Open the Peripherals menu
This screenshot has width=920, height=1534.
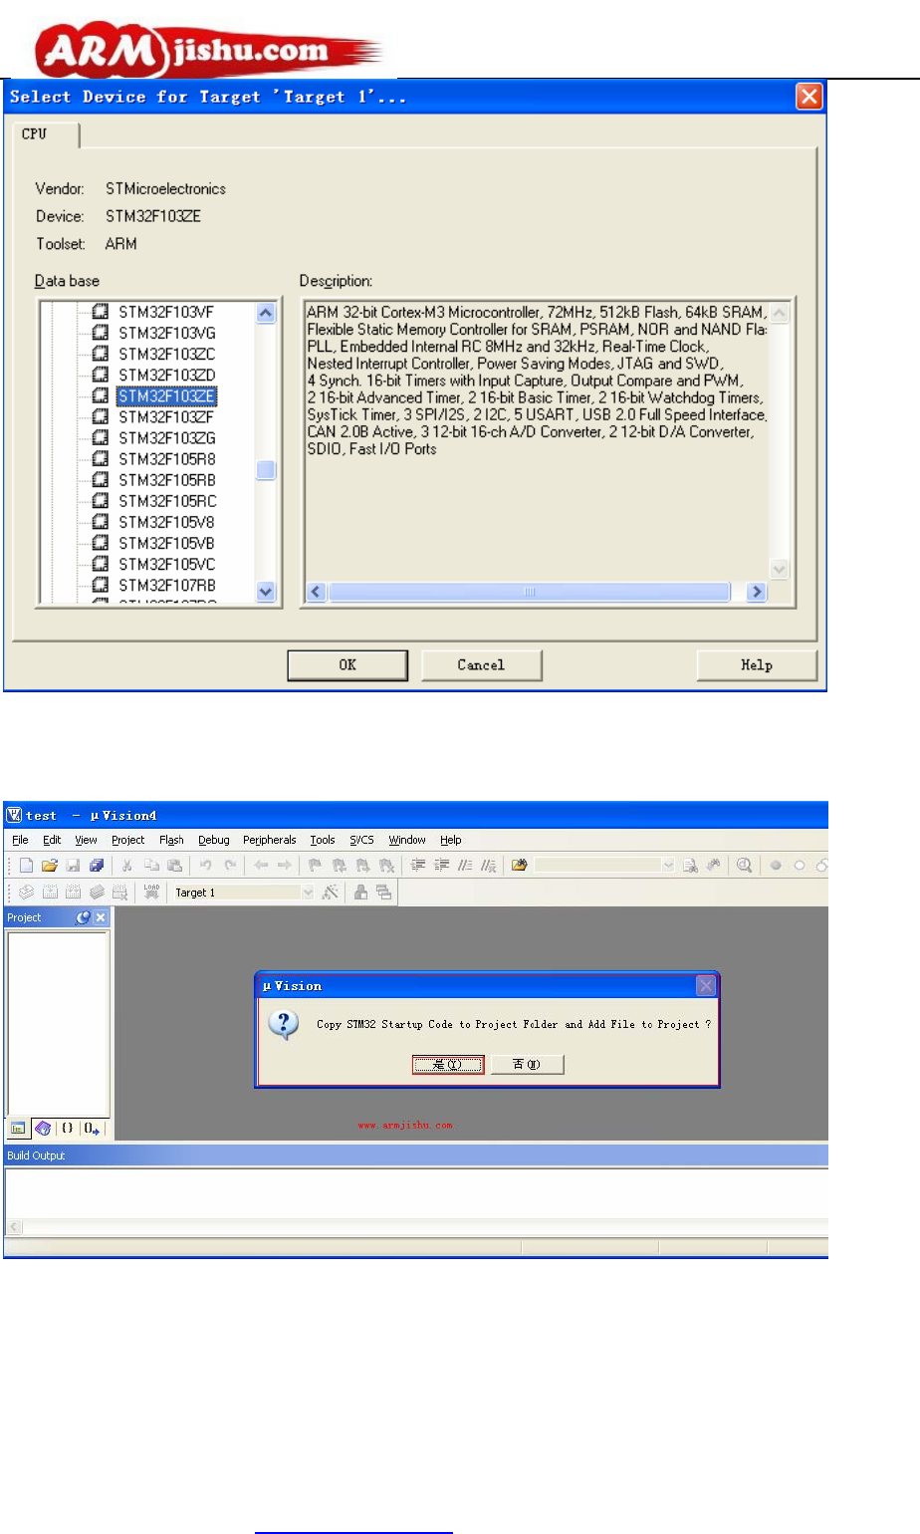(270, 840)
